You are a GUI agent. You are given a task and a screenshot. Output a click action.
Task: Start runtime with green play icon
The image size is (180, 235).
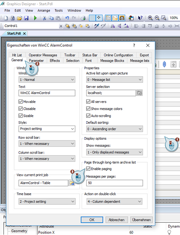coord(35,18)
